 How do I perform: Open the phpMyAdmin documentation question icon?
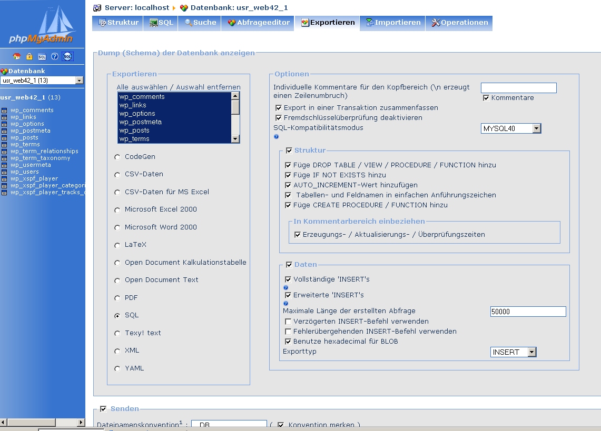(55, 56)
